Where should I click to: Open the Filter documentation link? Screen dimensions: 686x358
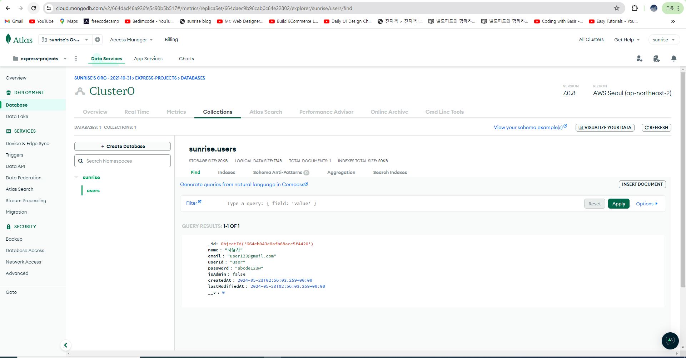click(194, 203)
